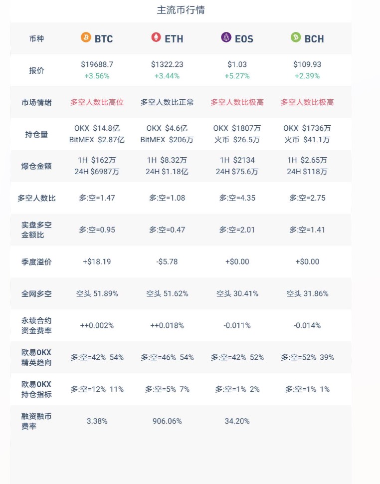This screenshot has width=380, height=484.
Task: Click BTC price $19688.7
Action: pos(97,64)
